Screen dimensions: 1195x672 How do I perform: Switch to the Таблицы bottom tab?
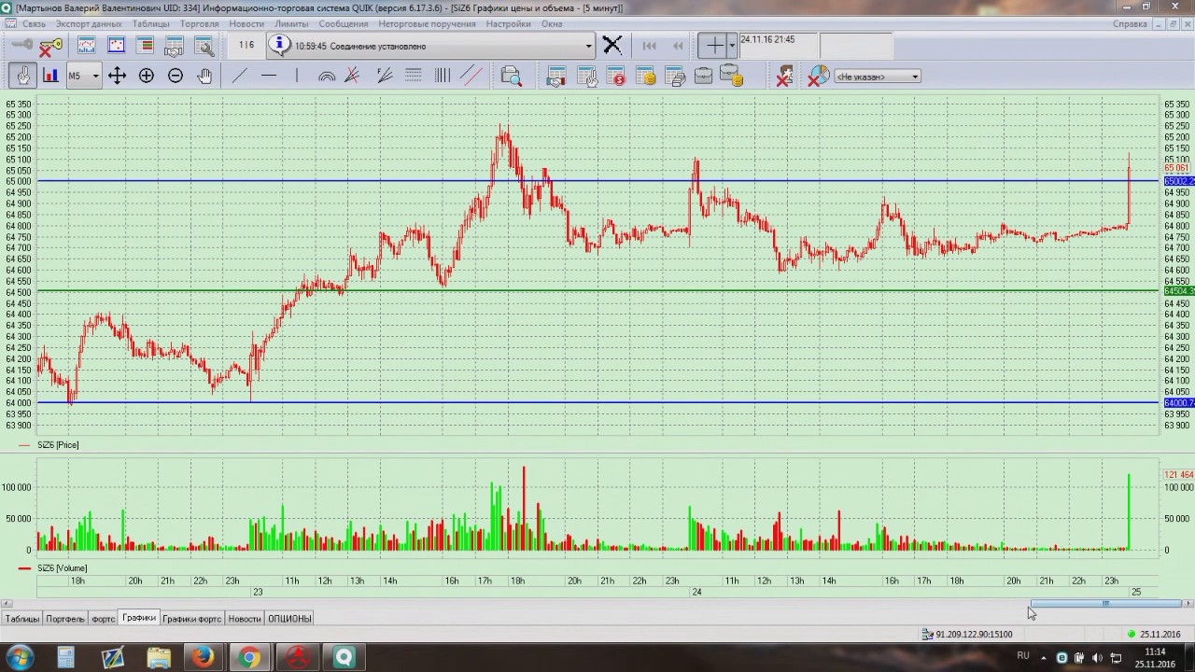tap(22, 619)
